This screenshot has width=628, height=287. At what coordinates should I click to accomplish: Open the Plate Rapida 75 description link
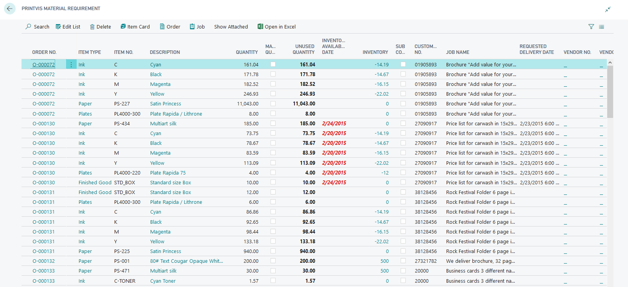(168, 173)
